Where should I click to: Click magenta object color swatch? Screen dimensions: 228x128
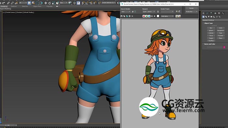[x=224, y=47]
